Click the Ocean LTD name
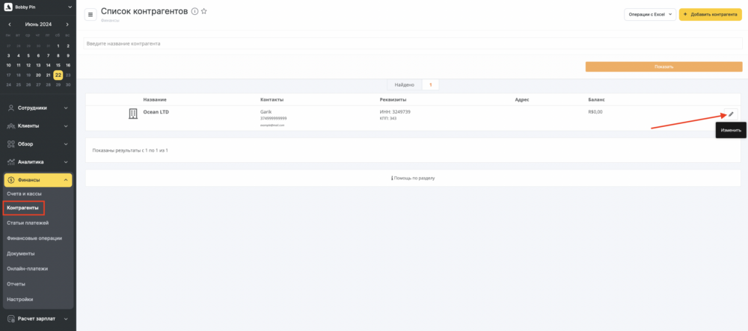 (x=156, y=112)
